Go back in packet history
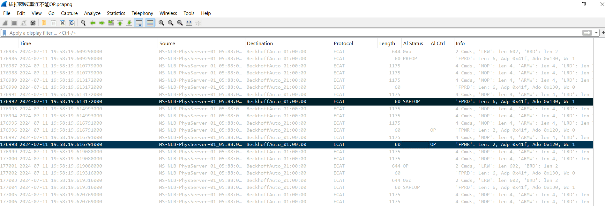 93,23
